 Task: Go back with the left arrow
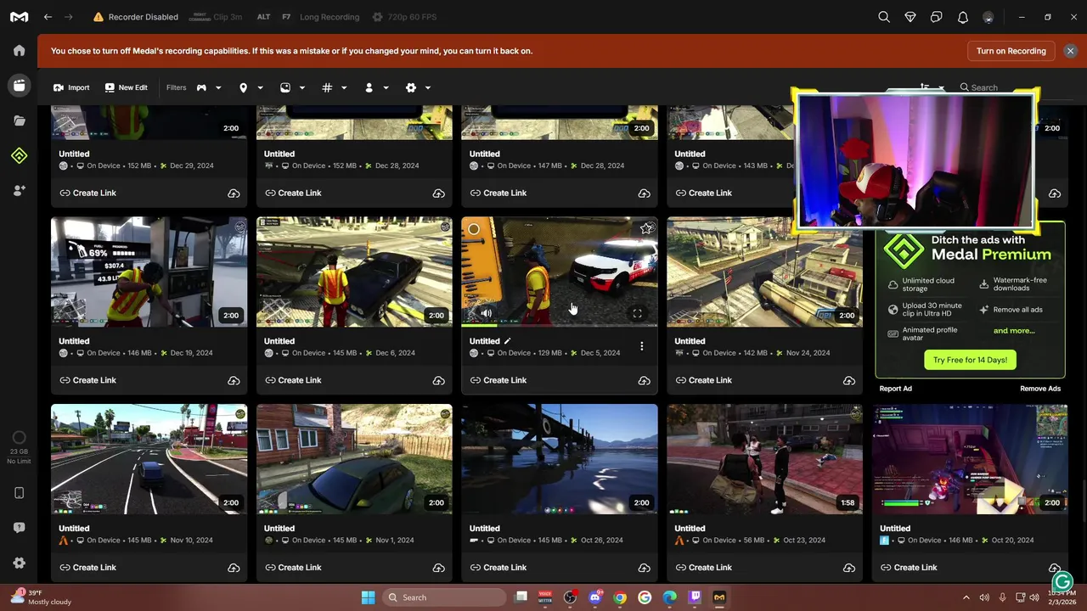(48, 17)
